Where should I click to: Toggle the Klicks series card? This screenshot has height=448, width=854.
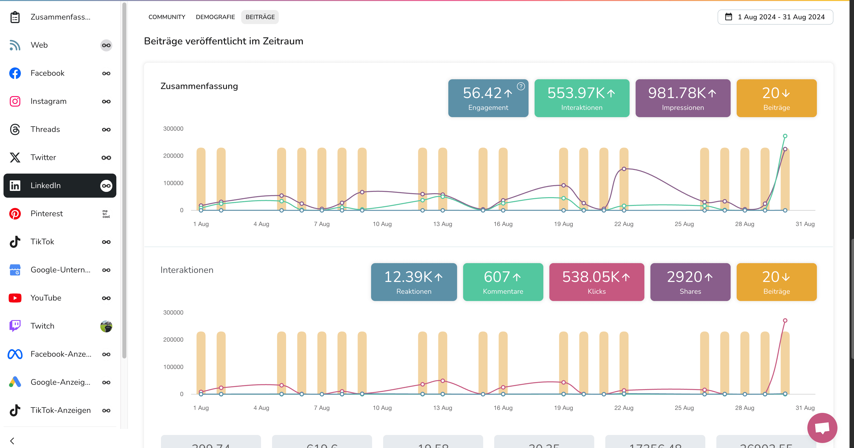coord(596,282)
